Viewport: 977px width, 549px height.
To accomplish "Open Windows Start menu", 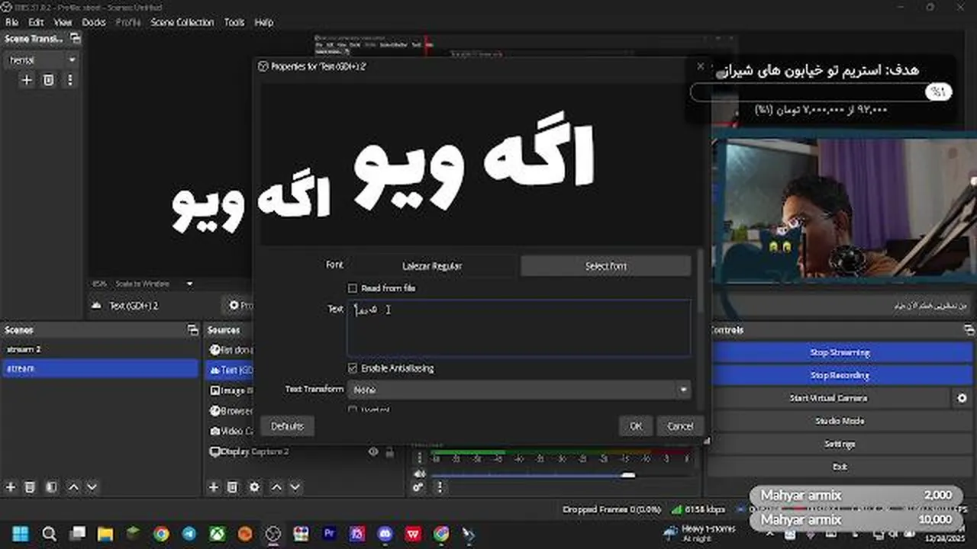I will click(x=20, y=533).
